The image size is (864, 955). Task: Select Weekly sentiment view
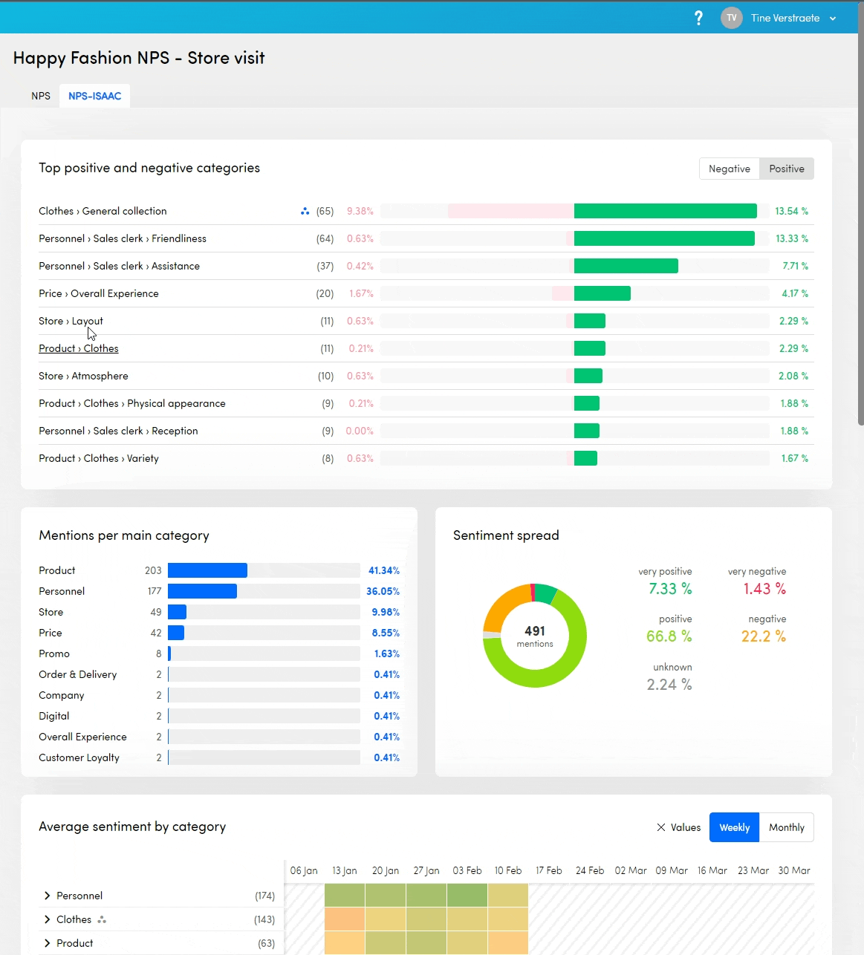(x=734, y=827)
